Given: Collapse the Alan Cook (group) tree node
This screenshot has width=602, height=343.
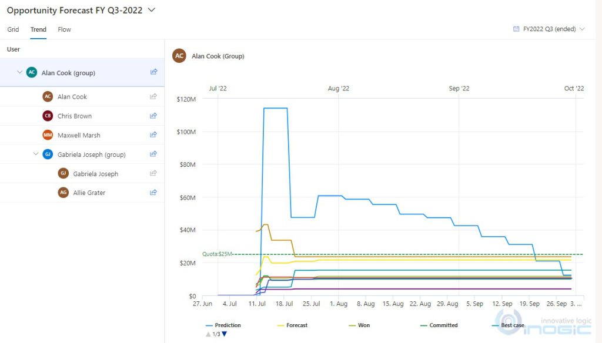Looking at the screenshot, I should pos(20,72).
